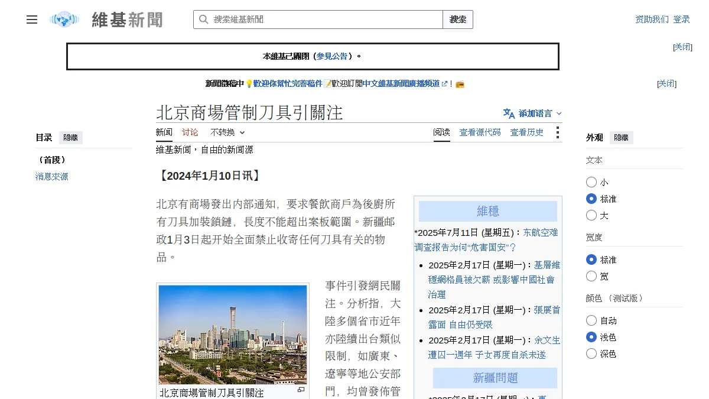Viewport: 709px width, 399px height.
Task: Open the 参見公告 announcement link
Action: tap(332, 56)
